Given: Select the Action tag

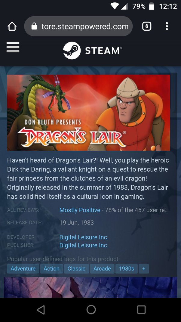Looking at the screenshot, I should click(51, 269).
